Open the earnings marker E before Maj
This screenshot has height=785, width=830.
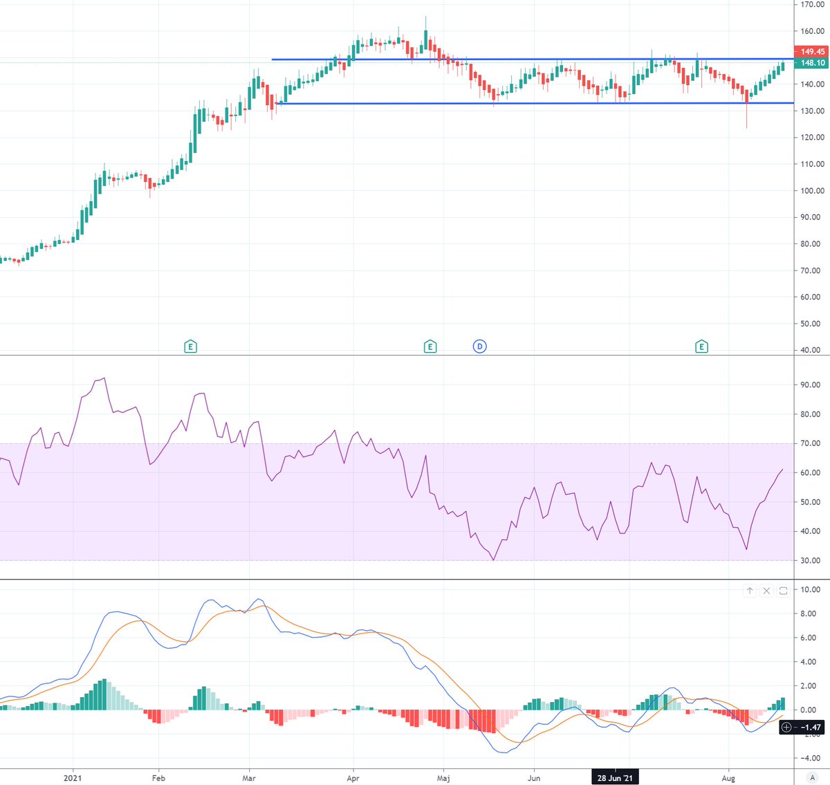coord(430,346)
